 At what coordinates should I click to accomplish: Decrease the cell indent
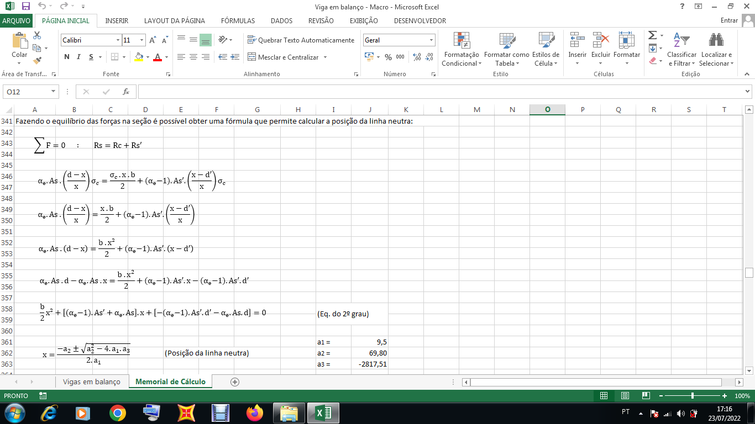point(223,57)
